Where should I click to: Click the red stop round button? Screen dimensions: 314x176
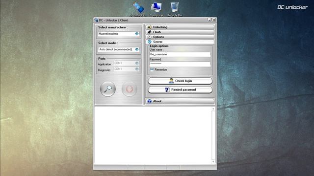point(130,89)
